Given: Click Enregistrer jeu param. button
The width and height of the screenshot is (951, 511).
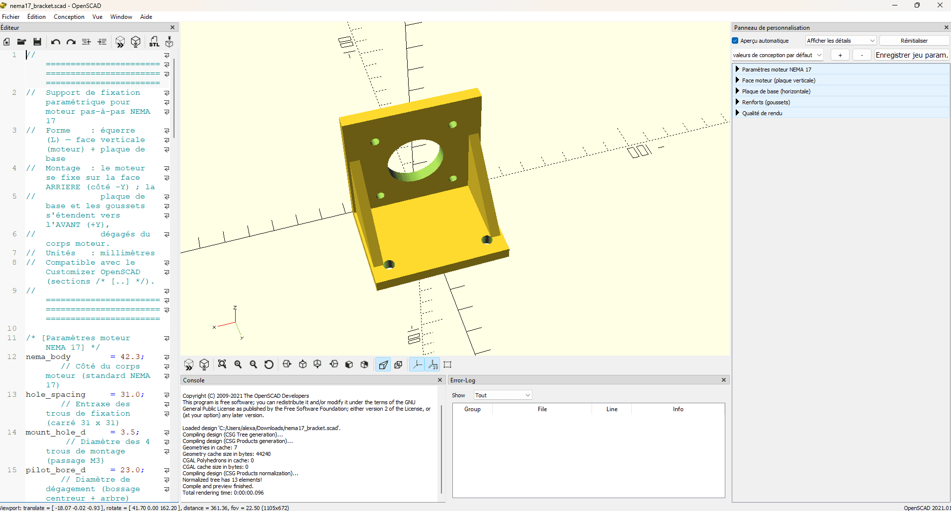Looking at the screenshot, I should 912,55.
